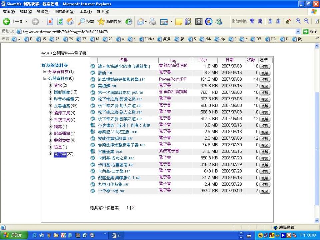Click the vertical scrollbar up arrow
The height and width of the screenshot is (240, 320).
click(x=317, y=46)
